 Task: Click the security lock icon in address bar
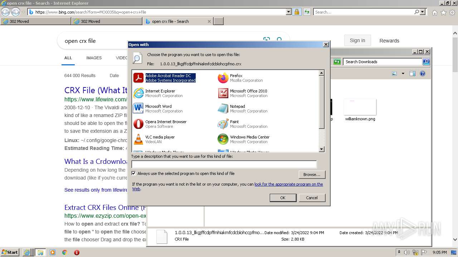297,12
